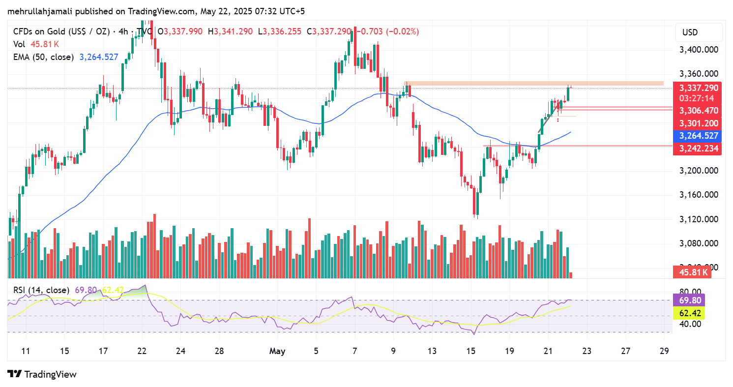Click the TradingView logo at bottom left
Screen dimensions: 733x387
coord(42,374)
